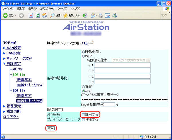Open the ヘルプ(H) menu
Image resolution: width=172 pixels, height=140 pixels.
pos(75,9)
